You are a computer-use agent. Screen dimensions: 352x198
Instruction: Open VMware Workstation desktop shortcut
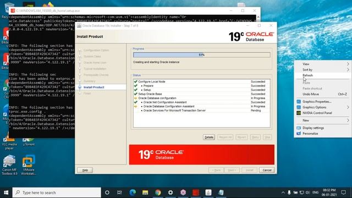29,165
